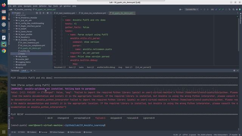The height and width of the screenshot is (136, 242).
Task: Expand the NETCONF folder
Action: pos(14,65)
